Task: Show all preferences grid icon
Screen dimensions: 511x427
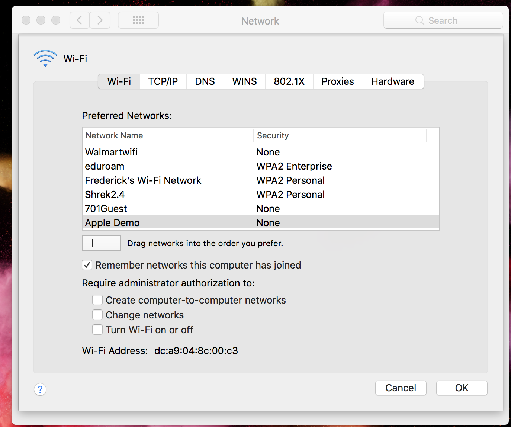Action: (x=138, y=20)
